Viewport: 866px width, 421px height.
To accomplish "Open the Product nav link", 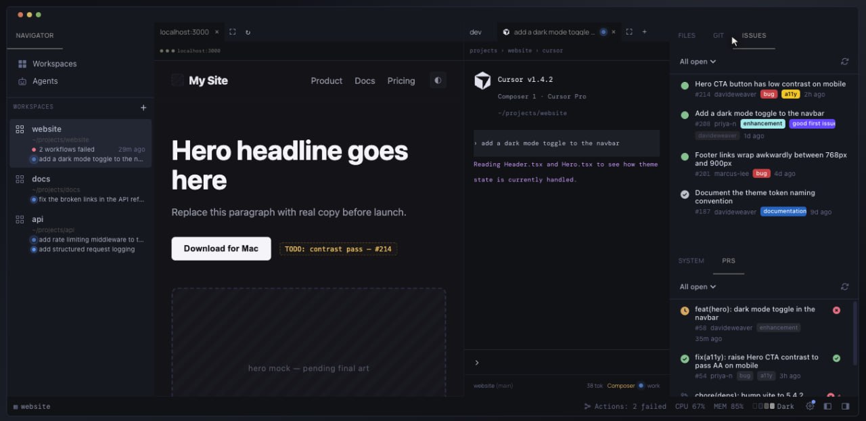I will pos(327,81).
